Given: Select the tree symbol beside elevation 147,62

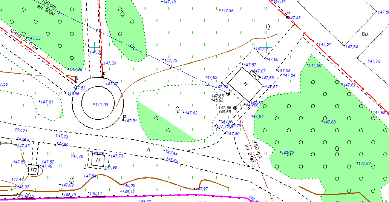Looking at the screenshot, I should click(x=178, y=109).
